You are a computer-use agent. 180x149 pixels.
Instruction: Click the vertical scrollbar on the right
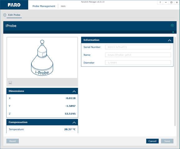pos(175,81)
